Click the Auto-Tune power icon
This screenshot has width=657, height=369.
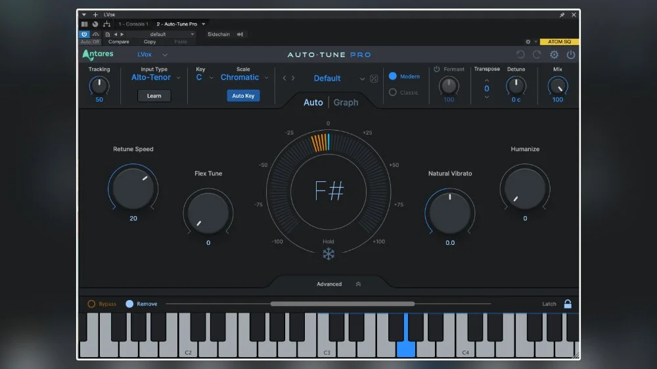coord(571,54)
